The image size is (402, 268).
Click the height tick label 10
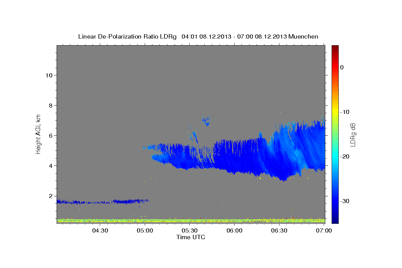point(49,75)
